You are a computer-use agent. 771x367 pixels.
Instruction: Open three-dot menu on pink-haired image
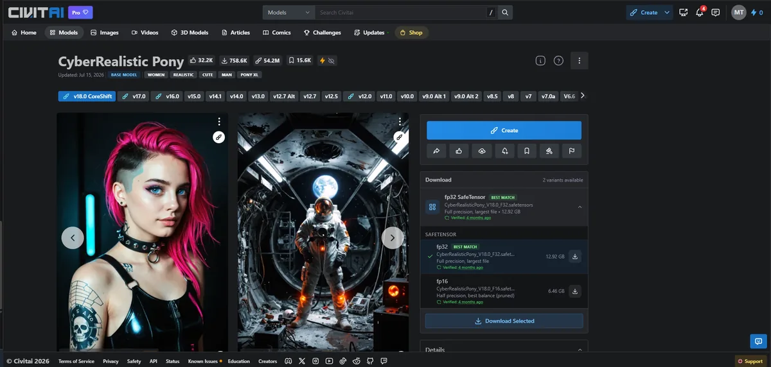click(x=219, y=121)
